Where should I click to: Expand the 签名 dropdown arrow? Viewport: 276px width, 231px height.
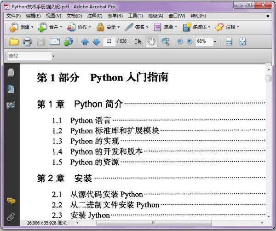(147, 27)
